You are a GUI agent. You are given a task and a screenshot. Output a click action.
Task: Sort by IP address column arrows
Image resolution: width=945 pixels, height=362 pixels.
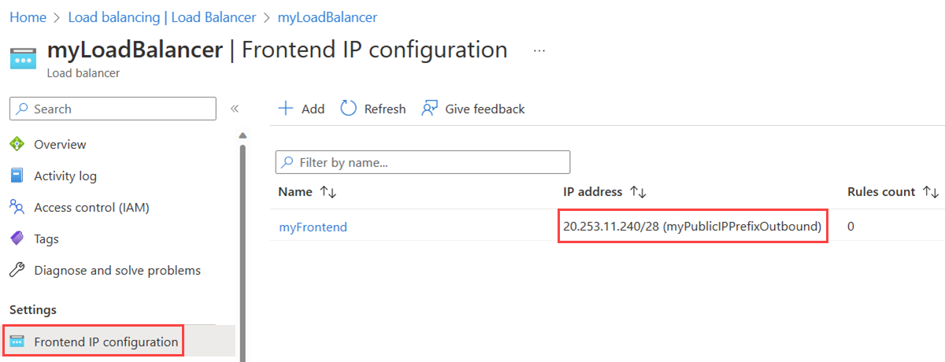(x=638, y=192)
